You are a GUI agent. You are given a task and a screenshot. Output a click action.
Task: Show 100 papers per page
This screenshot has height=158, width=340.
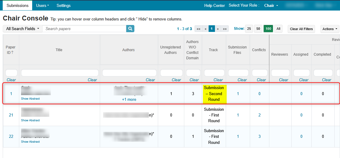click(x=268, y=29)
